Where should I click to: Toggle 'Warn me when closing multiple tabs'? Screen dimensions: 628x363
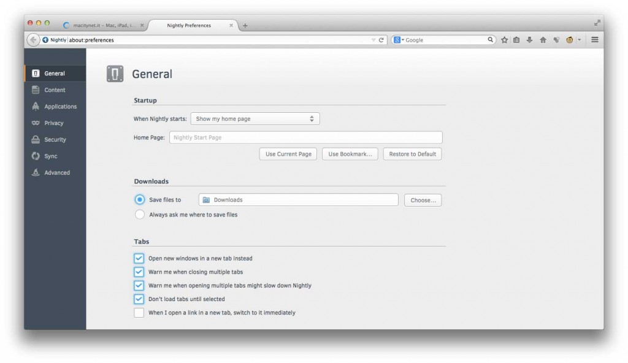(x=139, y=272)
